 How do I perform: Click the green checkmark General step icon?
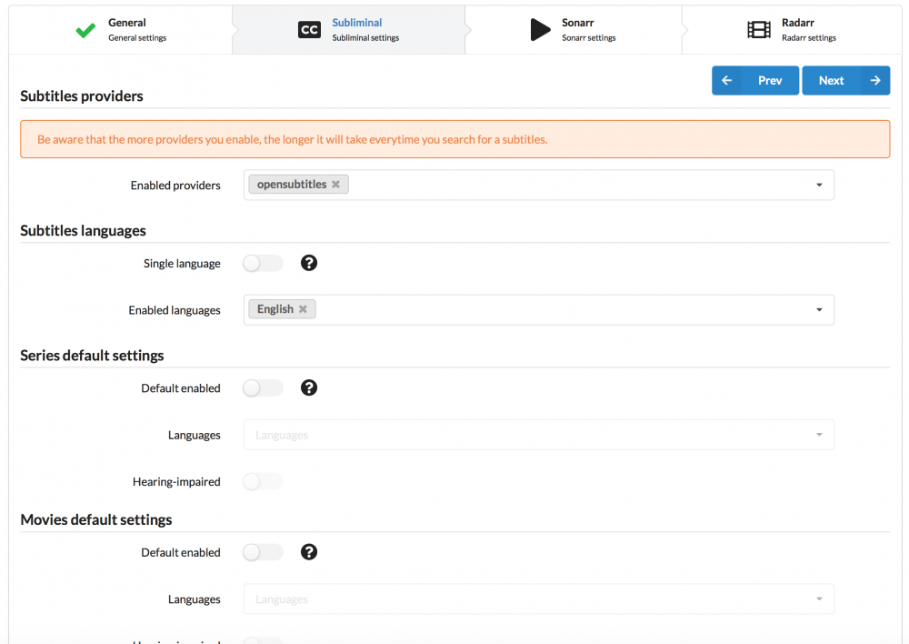[85, 30]
